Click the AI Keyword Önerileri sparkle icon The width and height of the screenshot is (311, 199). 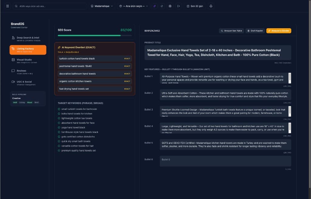tap(59, 47)
